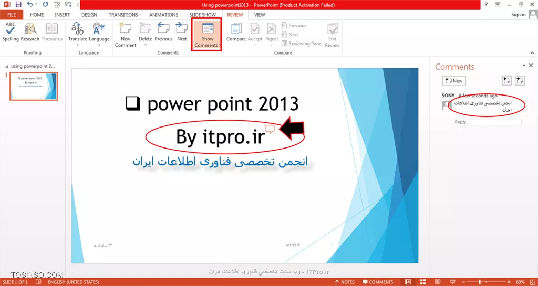The image size is (538, 286).
Task: Click the Save icon in quick access toolbar
Action: [18, 4]
